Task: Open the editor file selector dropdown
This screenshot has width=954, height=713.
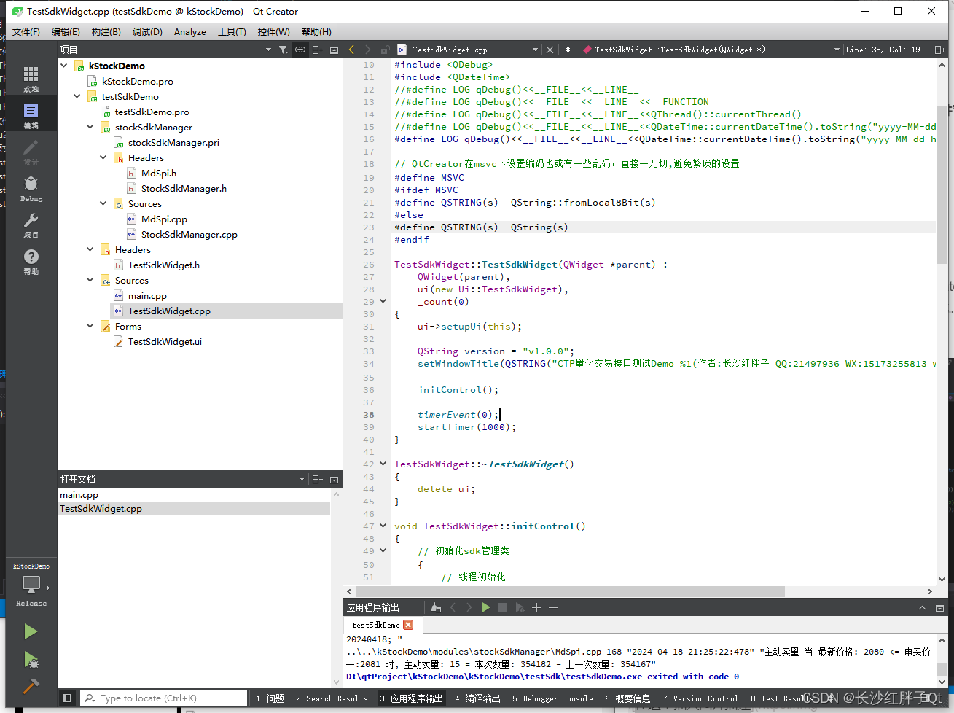Action: [535, 50]
